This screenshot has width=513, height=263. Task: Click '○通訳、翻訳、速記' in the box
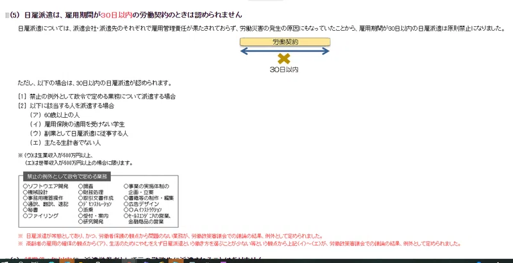pyautogui.click(x=46, y=204)
